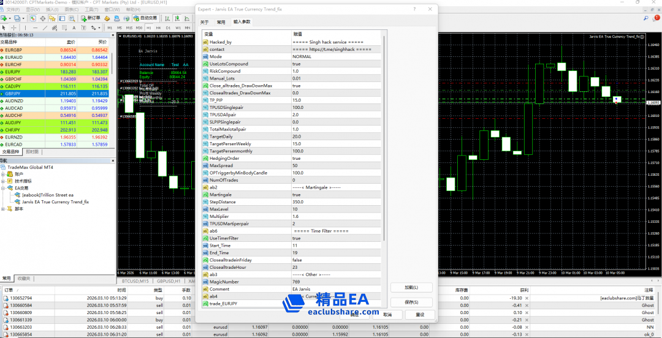Expand the 技术指标 tree node
Image resolution: width=662 pixels, height=338 pixels.
[4, 181]
